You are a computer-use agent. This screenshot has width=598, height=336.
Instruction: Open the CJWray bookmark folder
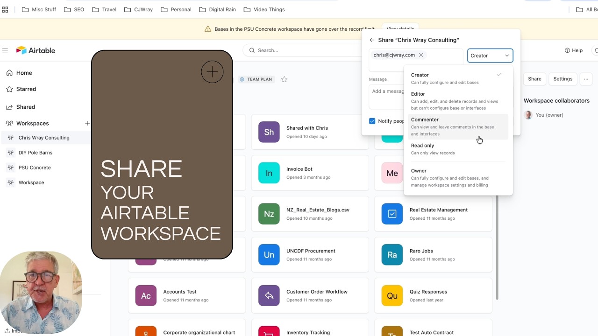pos(138,9)
